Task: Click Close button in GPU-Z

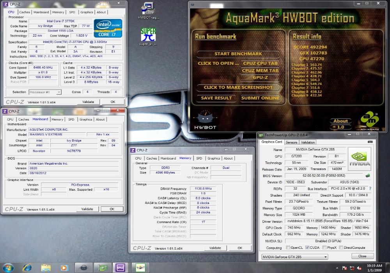Action: [362, 256]
